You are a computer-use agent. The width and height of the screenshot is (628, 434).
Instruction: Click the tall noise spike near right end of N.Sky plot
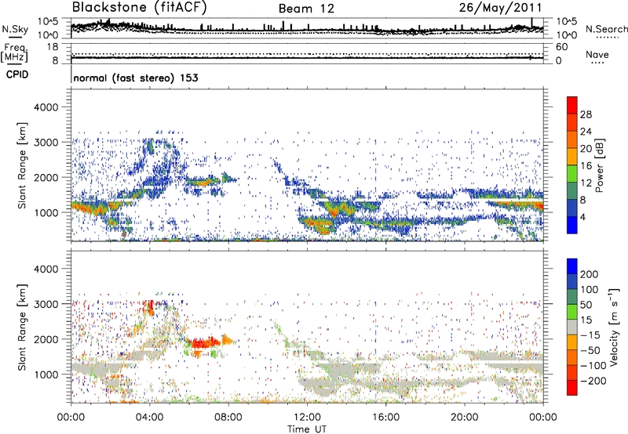(x=532, y=23)
